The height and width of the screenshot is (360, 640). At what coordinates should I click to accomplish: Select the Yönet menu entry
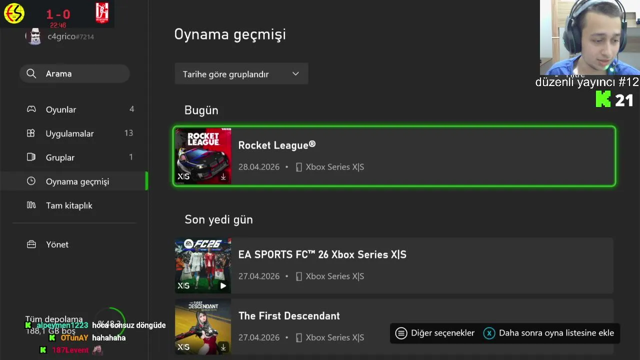57,244
